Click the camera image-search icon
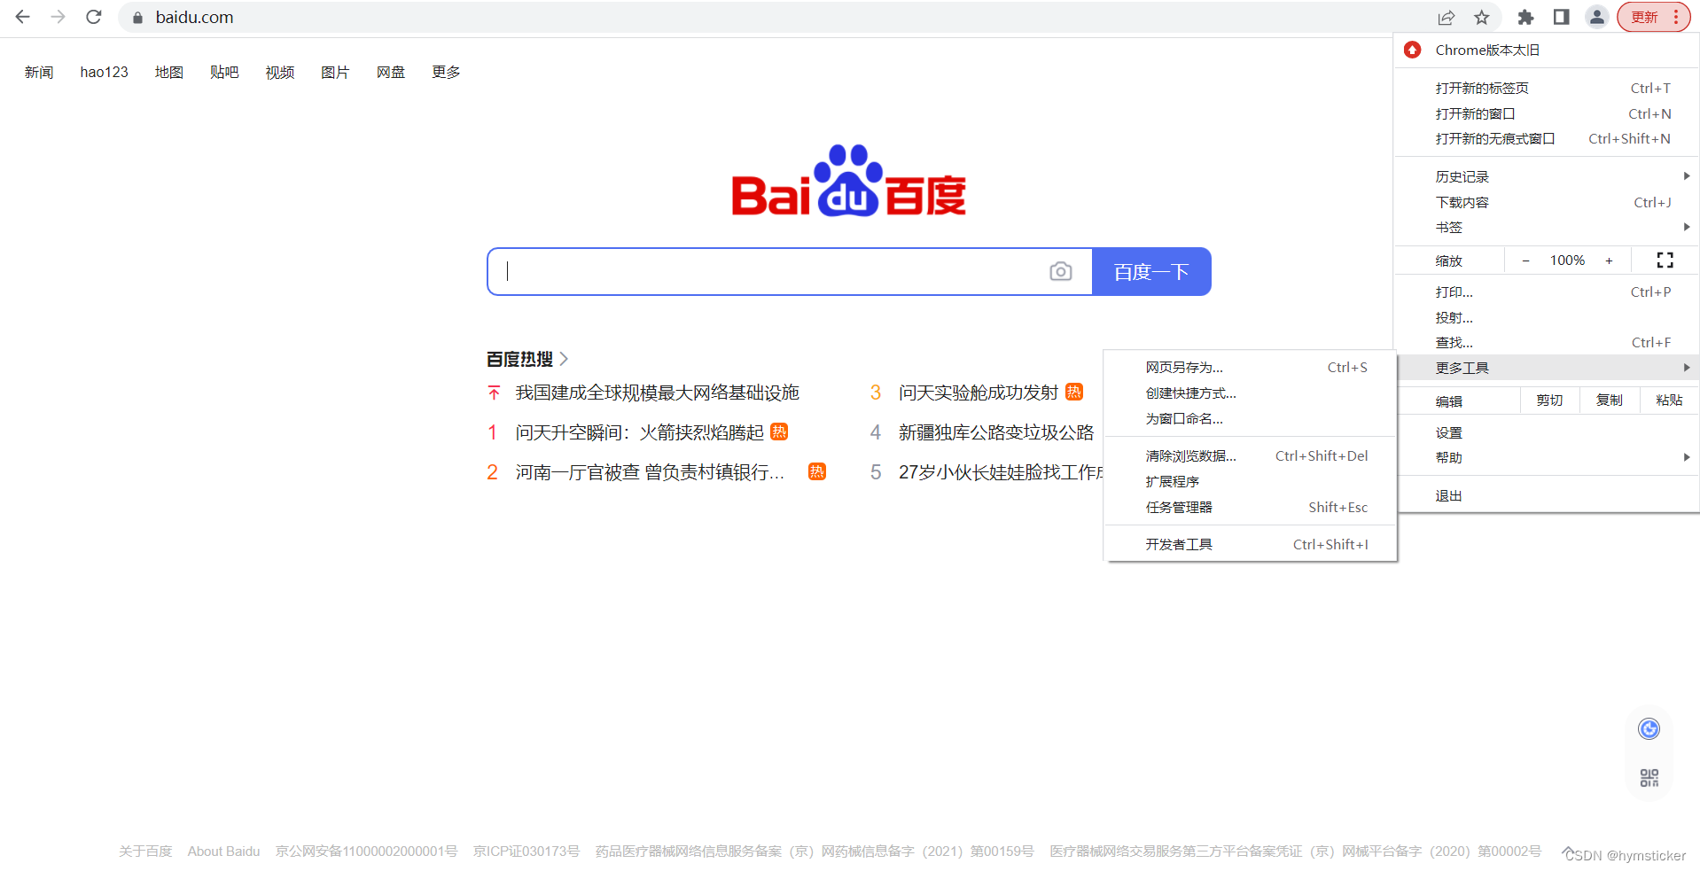Viewport: 1700px width, 871px height. 1060,271
